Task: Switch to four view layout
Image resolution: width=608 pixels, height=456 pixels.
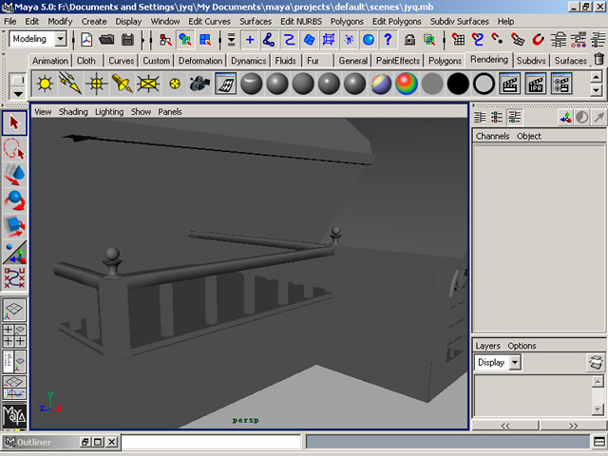Action: pos(14,335)
